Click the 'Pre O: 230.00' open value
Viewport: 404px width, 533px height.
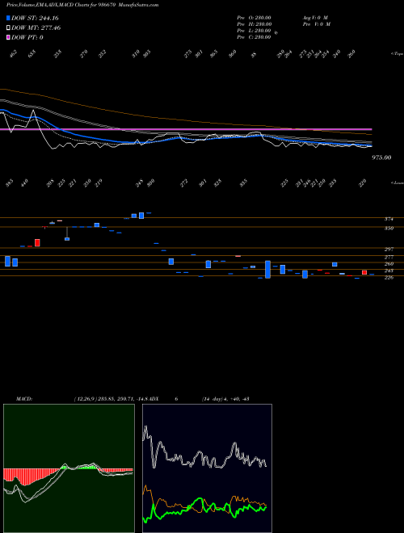tap(254, 18)
